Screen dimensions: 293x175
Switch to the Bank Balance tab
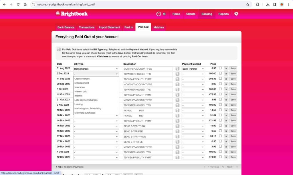[66, 27]
